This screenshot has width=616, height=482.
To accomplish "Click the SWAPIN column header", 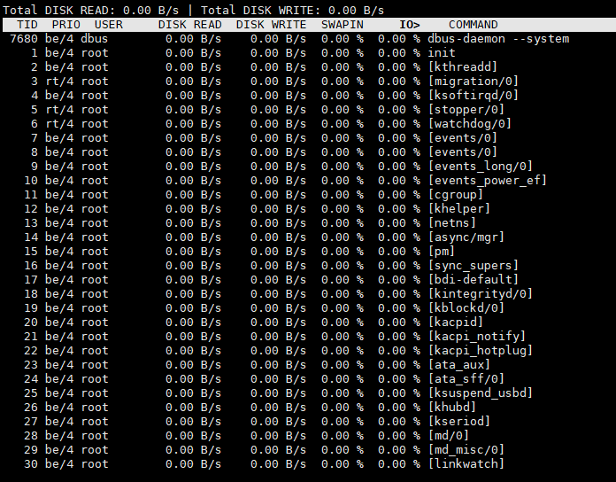I will click(342, 24).
